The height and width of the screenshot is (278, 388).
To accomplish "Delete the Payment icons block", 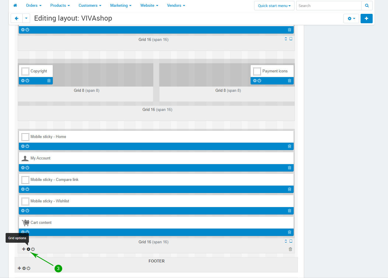I will tap(290, 81).
